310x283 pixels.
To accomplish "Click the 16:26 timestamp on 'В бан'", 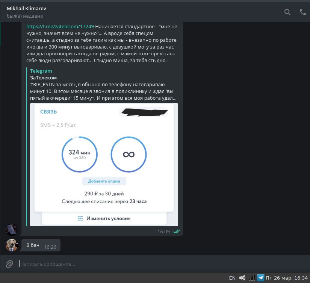I will 50,247.
